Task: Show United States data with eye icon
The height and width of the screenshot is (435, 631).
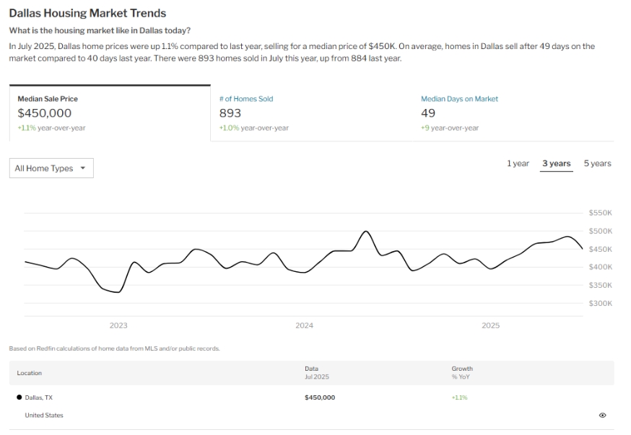Action: click(602, 416)
